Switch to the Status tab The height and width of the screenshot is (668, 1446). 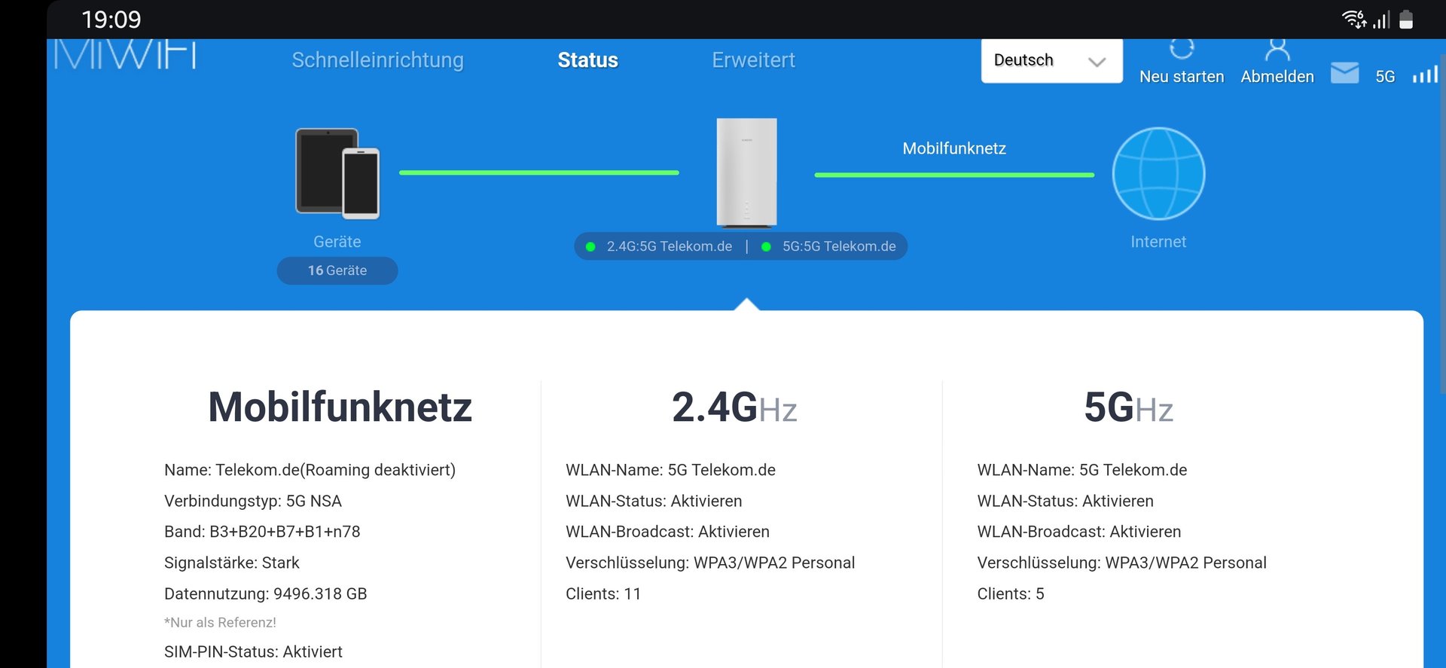coord(587,60)
